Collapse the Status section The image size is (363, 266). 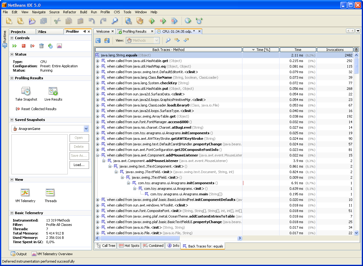[12, 54]
